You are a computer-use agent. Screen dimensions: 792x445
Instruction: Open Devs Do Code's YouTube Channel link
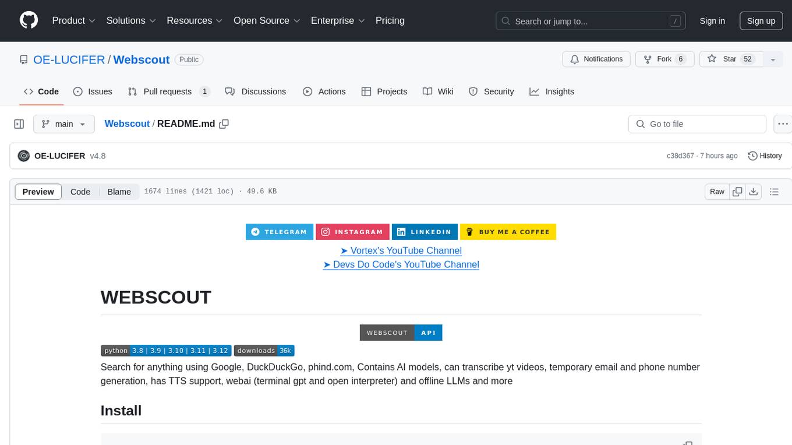tap(401, 264)
